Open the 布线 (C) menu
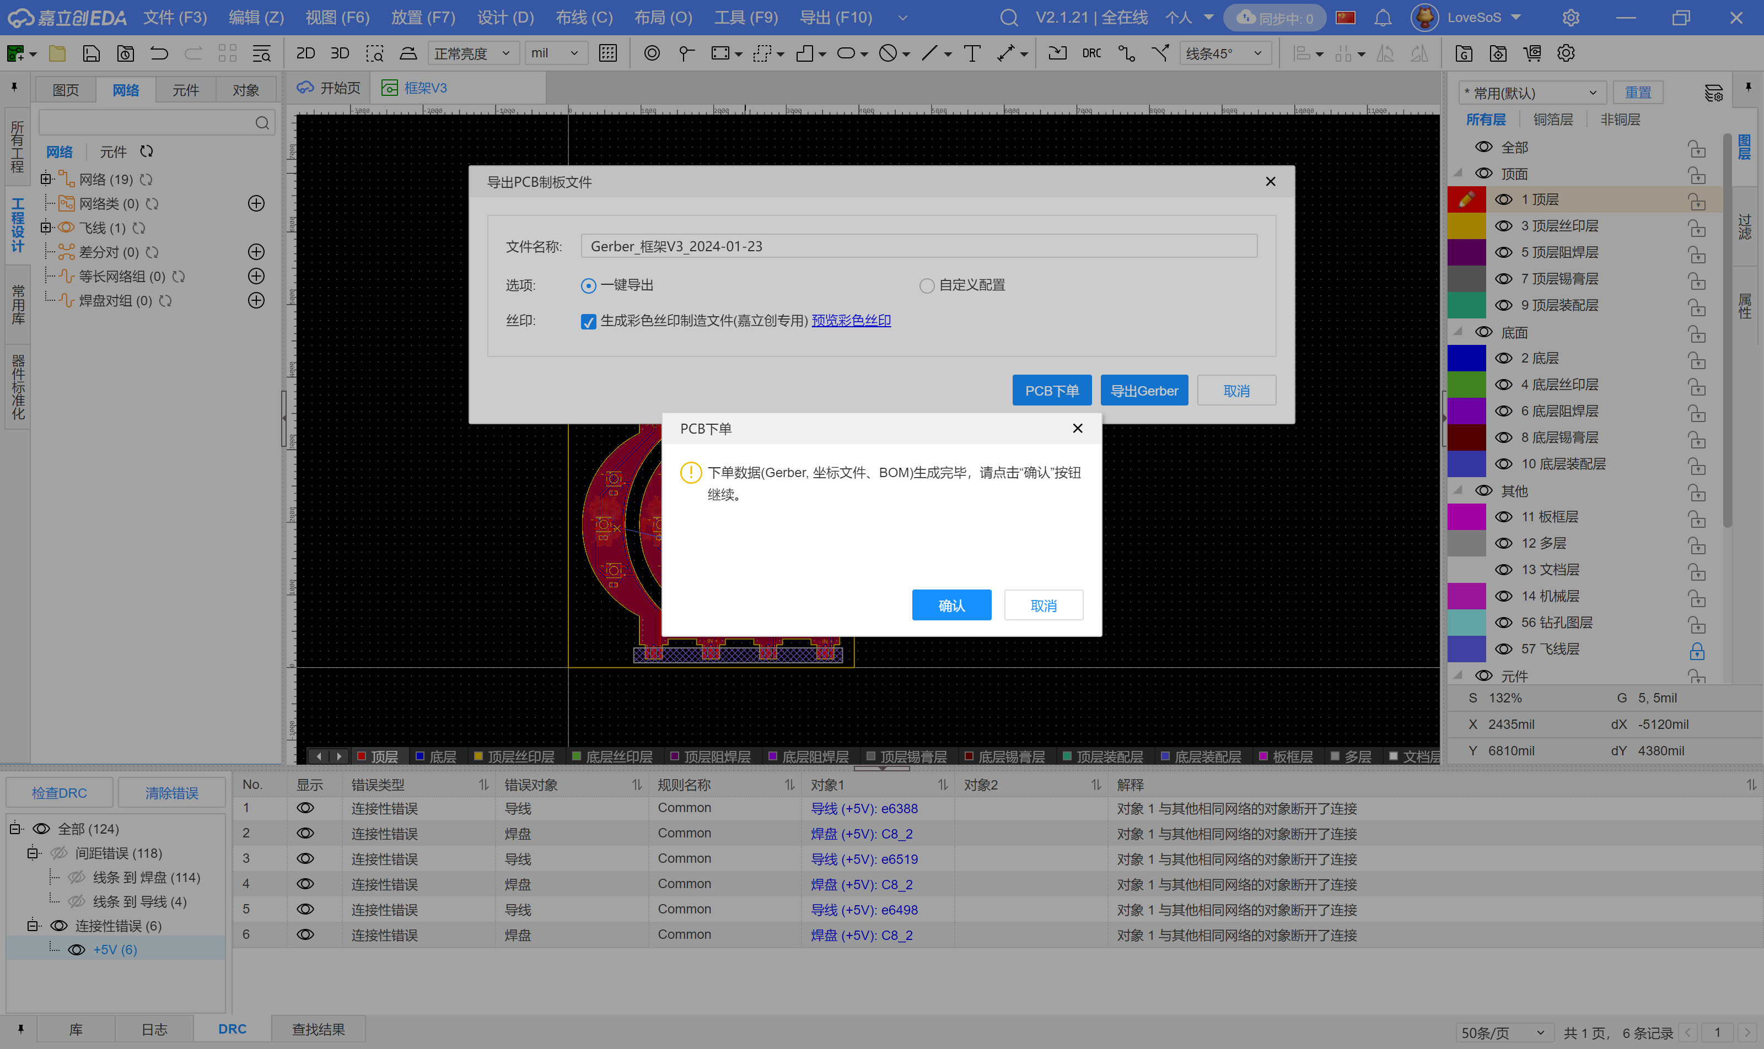 tap(584, 18)
